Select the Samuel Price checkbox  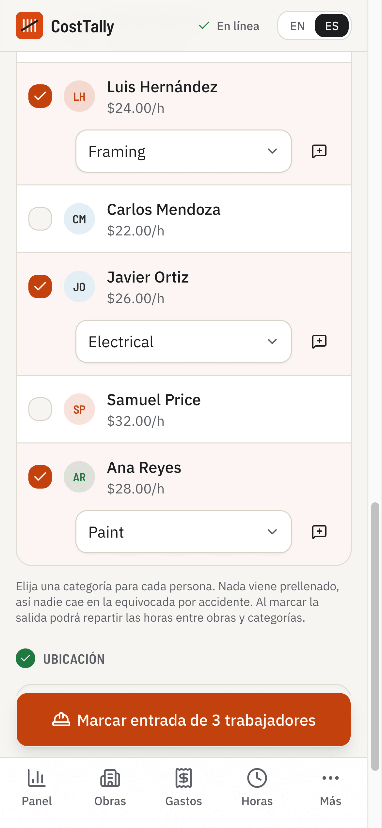(40, 409)
